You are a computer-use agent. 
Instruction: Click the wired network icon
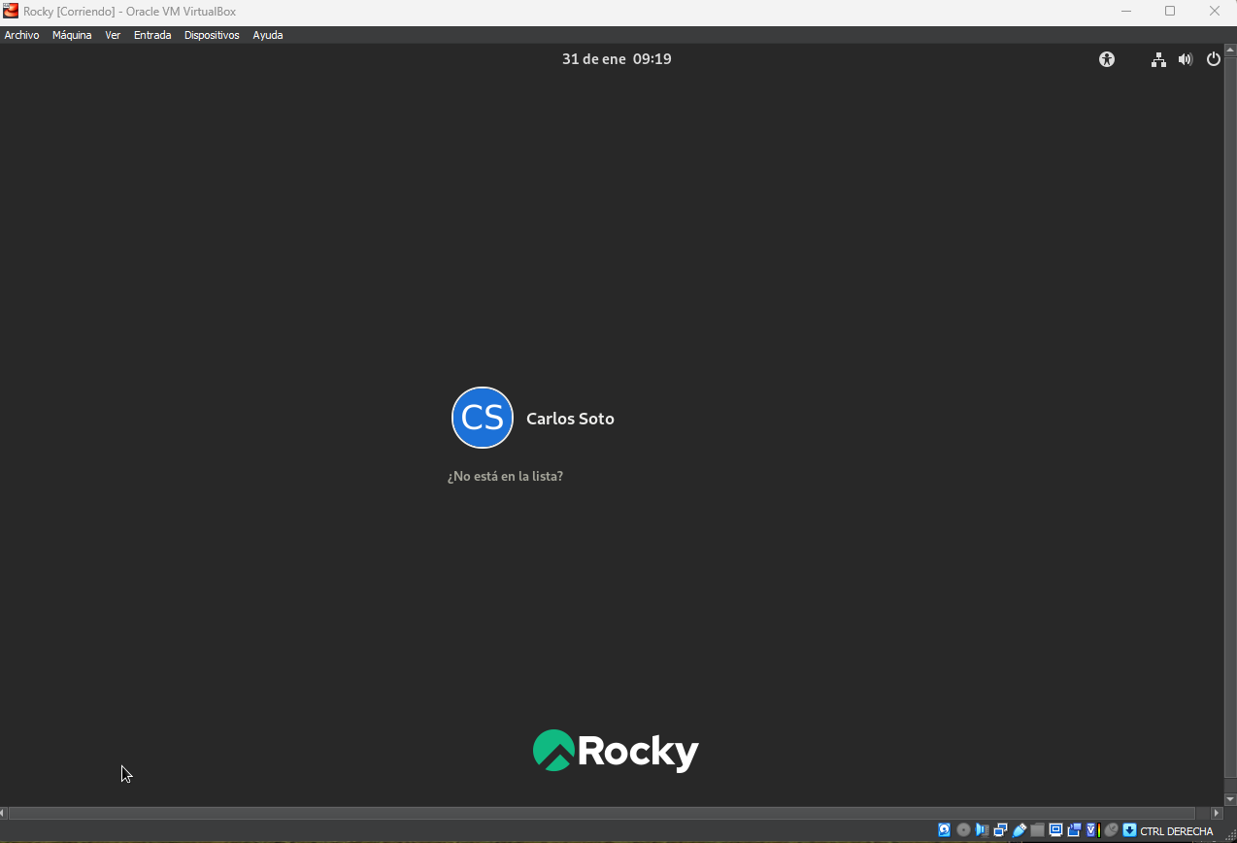[1158, 59]
